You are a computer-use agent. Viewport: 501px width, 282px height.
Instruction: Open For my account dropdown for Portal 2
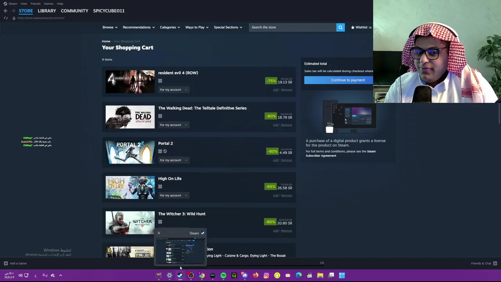point(173,160)
